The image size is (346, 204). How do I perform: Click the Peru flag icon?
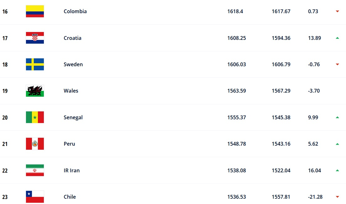pos(35,144)
